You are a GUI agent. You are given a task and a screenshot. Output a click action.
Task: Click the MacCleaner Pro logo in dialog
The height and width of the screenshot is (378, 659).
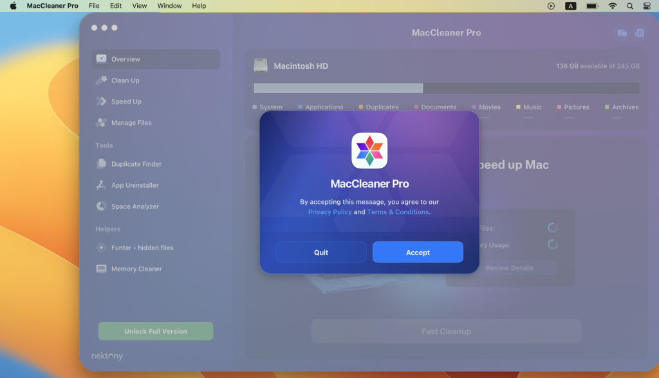pyautogui.click(x=369, y=151)
